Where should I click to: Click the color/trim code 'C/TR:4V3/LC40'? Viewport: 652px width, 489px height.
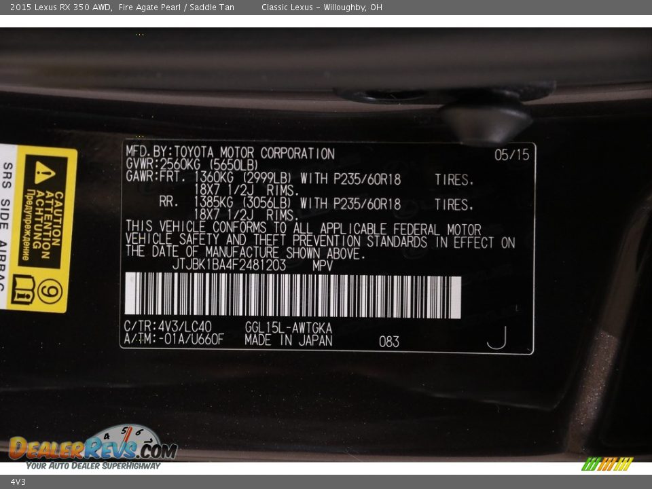[168, 326]
